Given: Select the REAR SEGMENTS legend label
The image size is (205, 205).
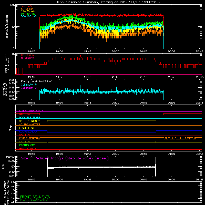Looking at the screenshot, I should [x=34, y=200].
